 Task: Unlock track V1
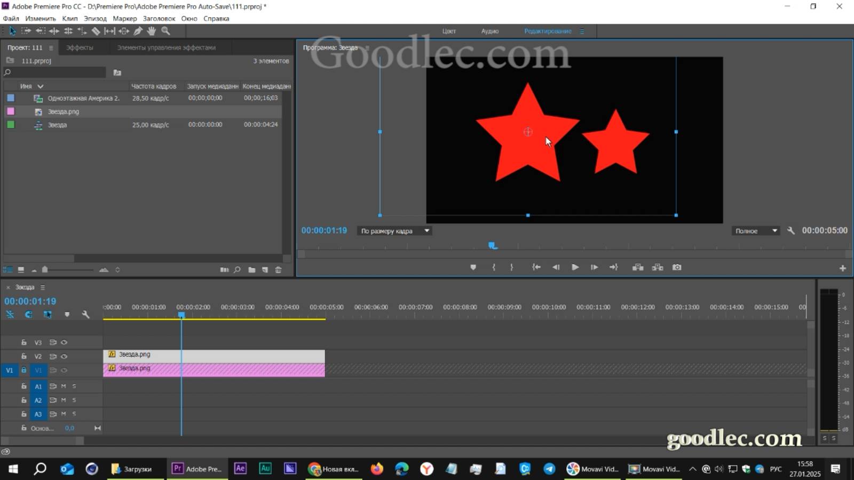(x=23, y=370)
